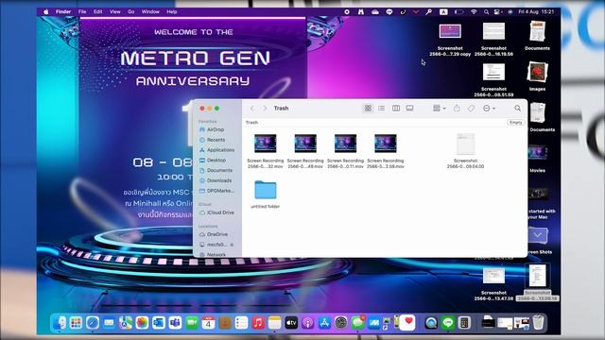
Task: Open Messages from the Dock
Action: click(x=357, y=323)
